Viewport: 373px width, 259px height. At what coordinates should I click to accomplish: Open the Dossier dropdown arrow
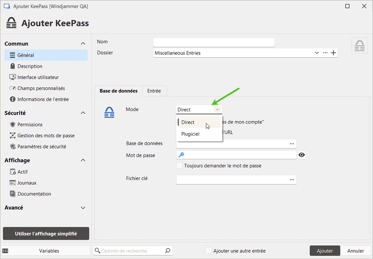click(x=317, y=52)
